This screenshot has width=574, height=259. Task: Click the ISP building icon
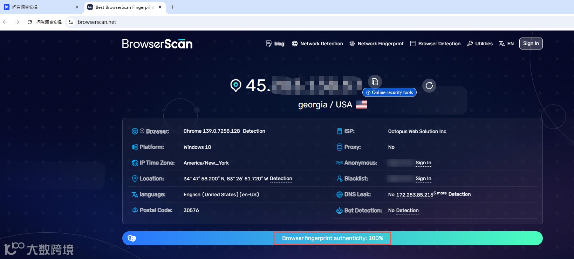[339, 131]
